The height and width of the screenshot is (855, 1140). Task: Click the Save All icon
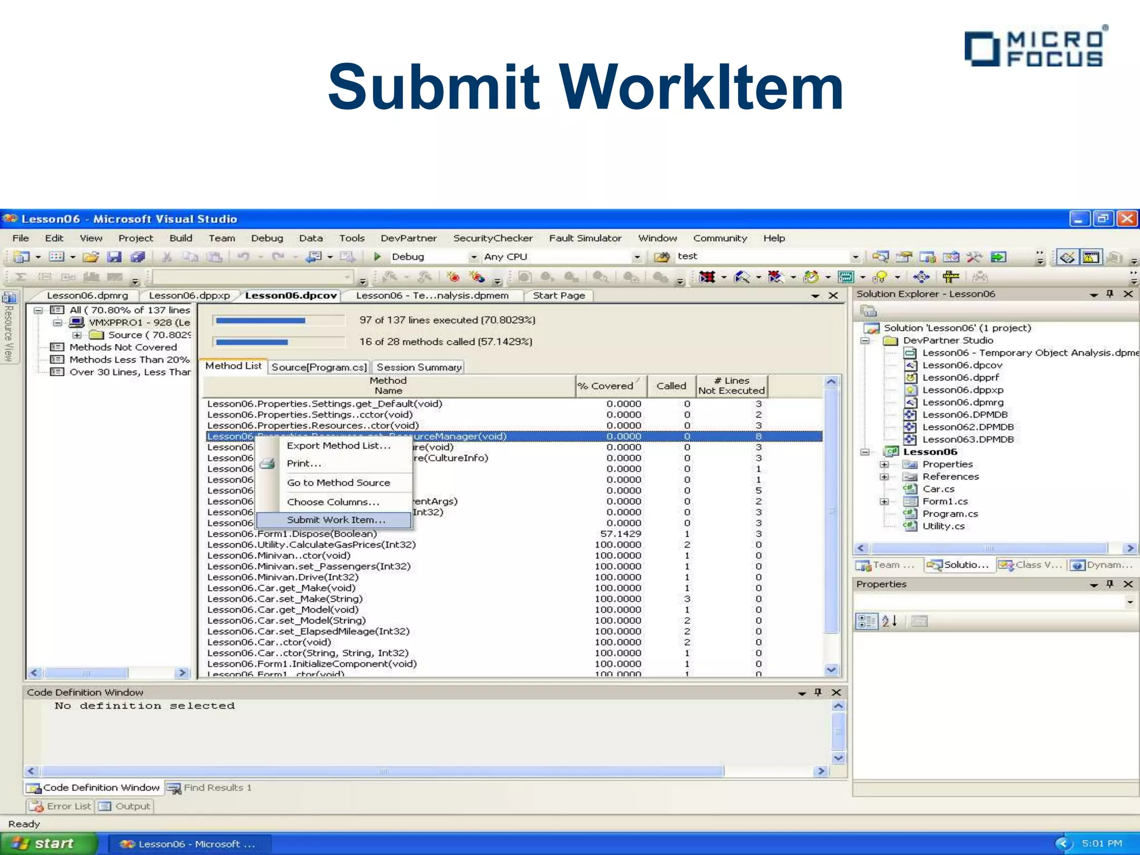coord(137,257)
